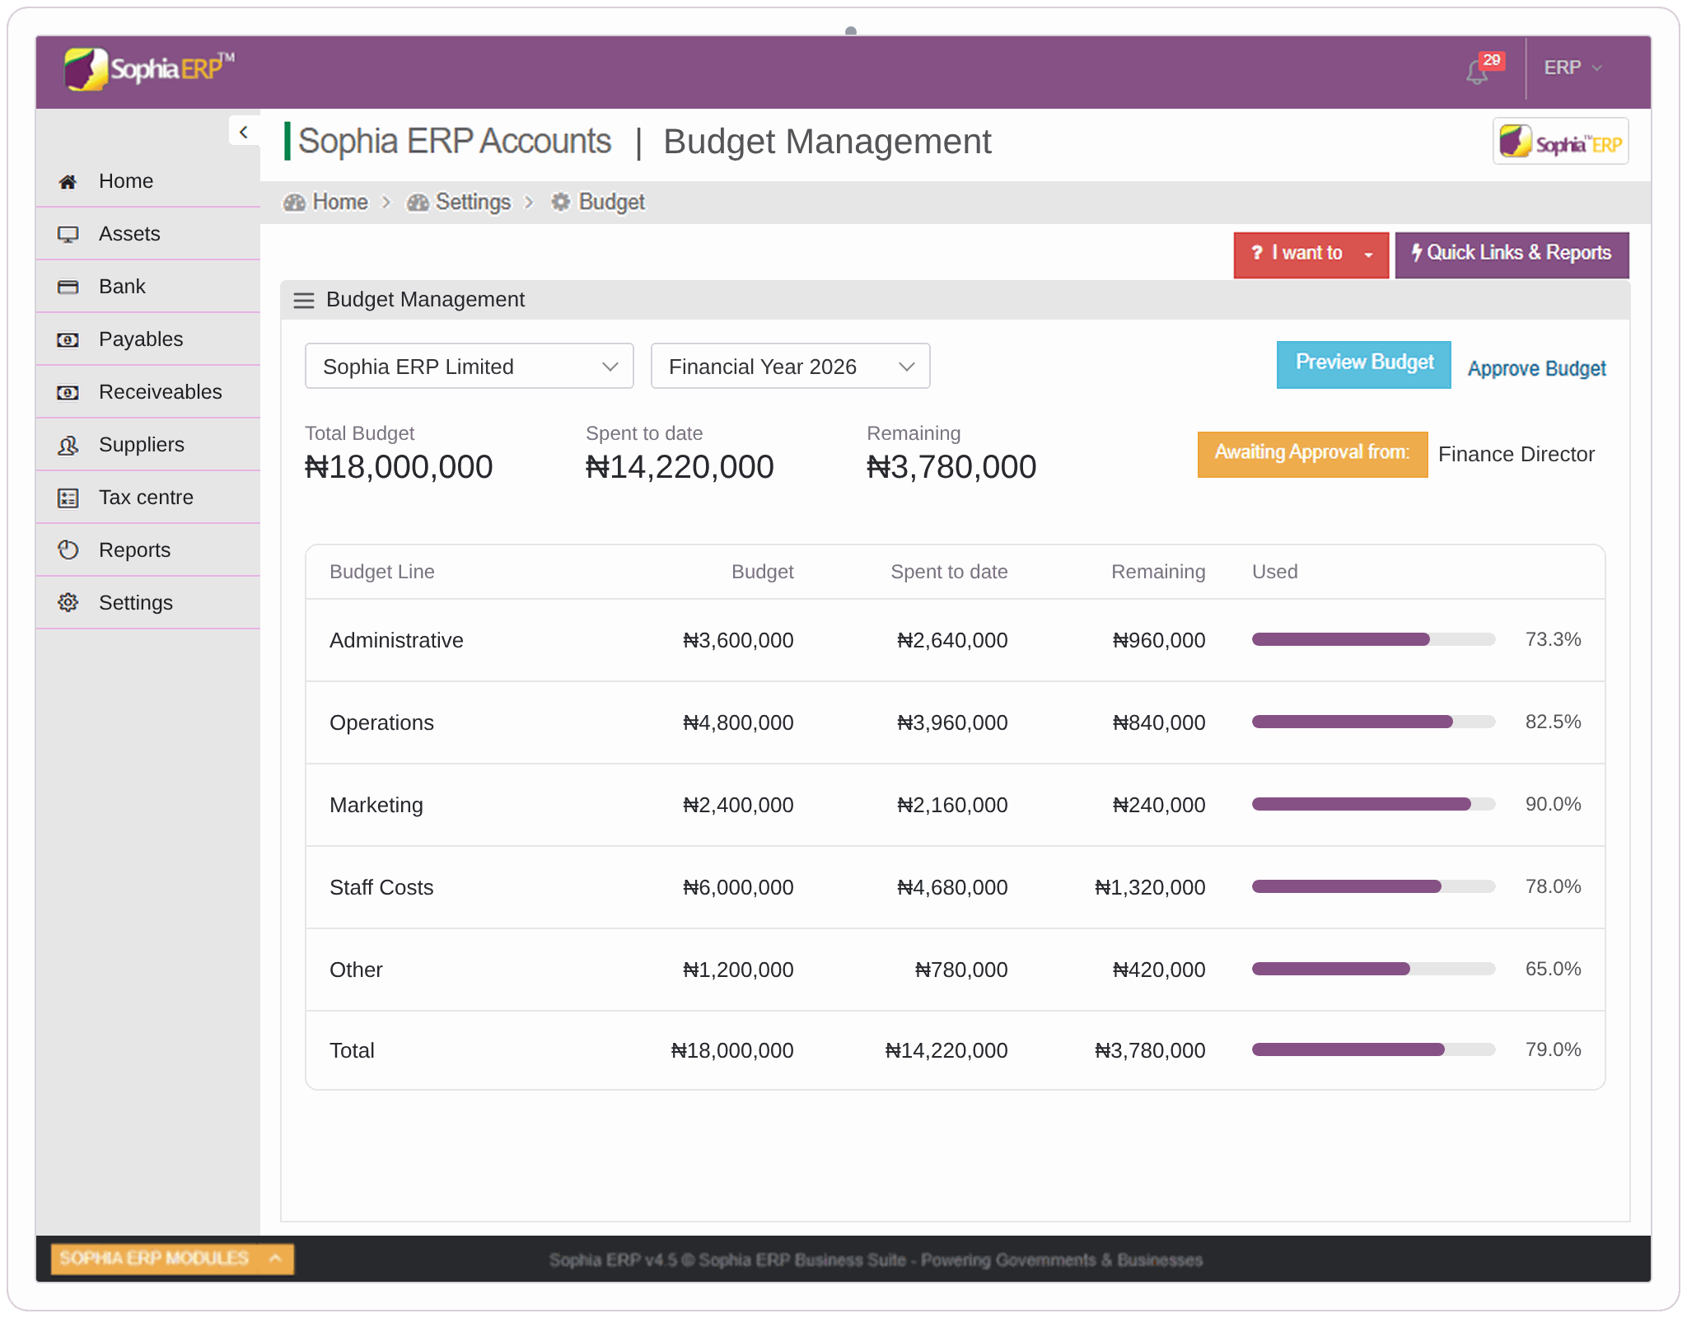Open the Financial Year 2026 dropdown
This screenshot has width=1687, height=1318.
(x=791, y=367)
